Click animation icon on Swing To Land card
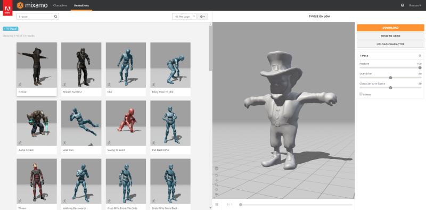426x210 pixels. (109, 142)
